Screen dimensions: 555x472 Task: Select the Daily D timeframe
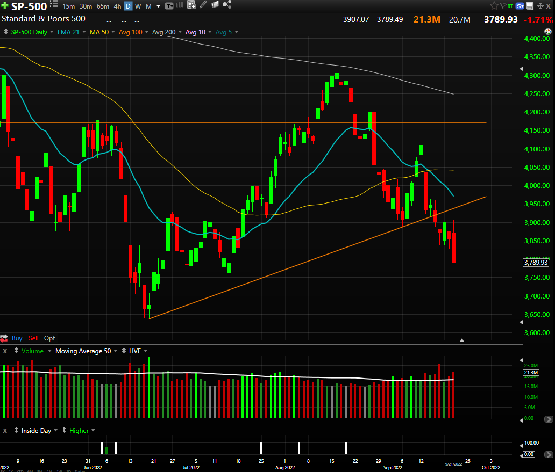pos(128,6)
